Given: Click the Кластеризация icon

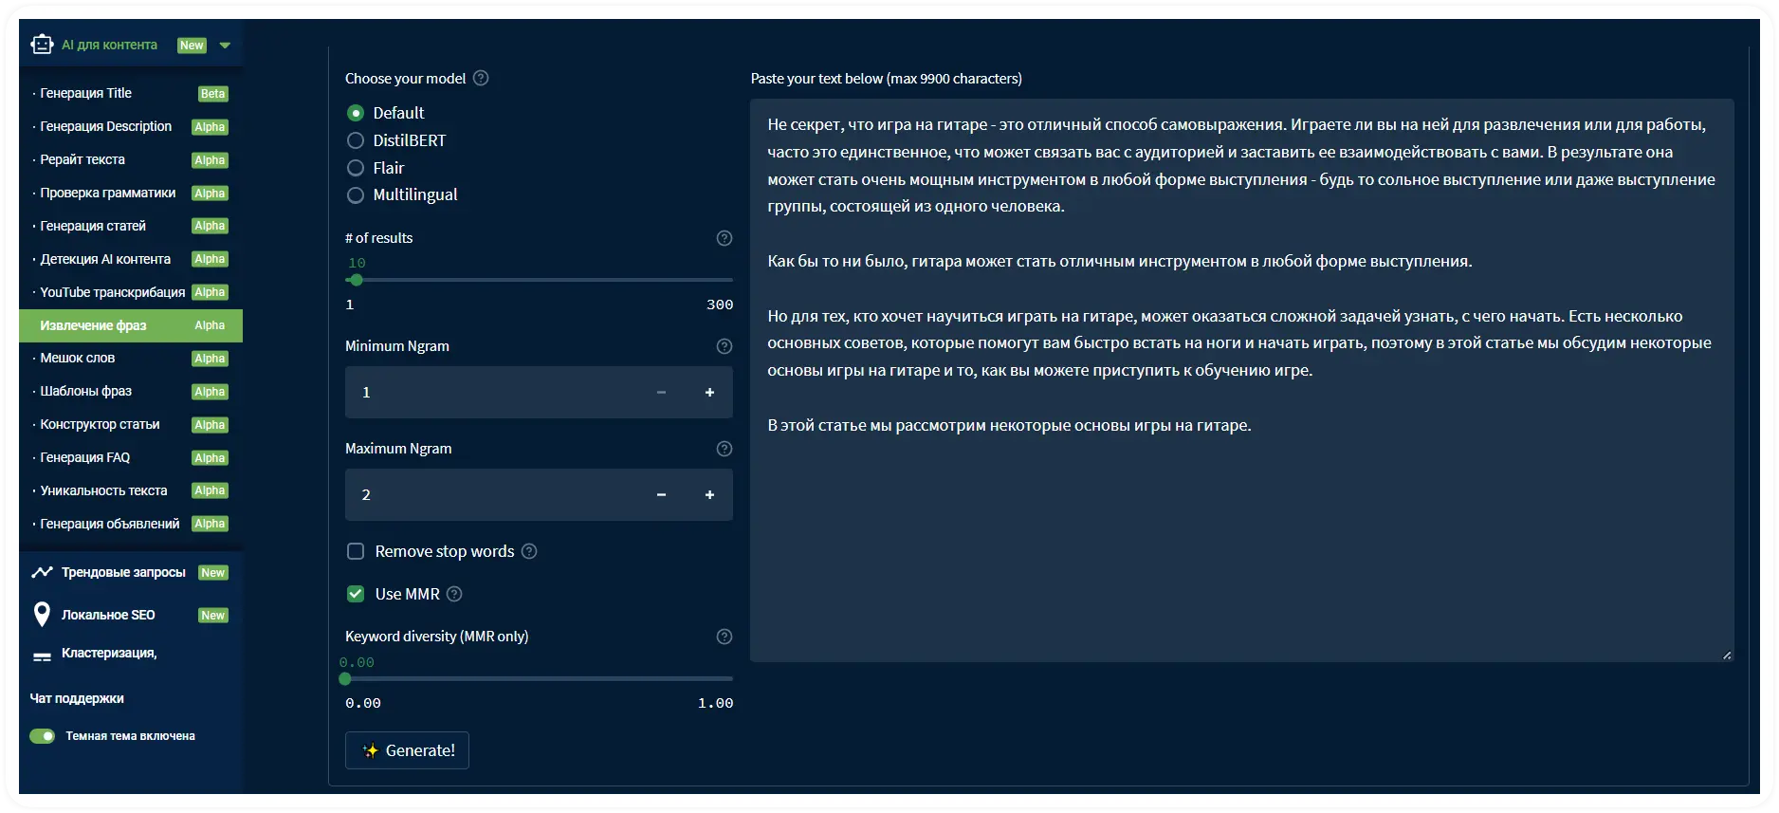Looking at the screenshot, I should 42,656.
